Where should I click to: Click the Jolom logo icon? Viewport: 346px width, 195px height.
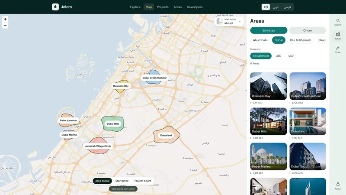point(55,7)
